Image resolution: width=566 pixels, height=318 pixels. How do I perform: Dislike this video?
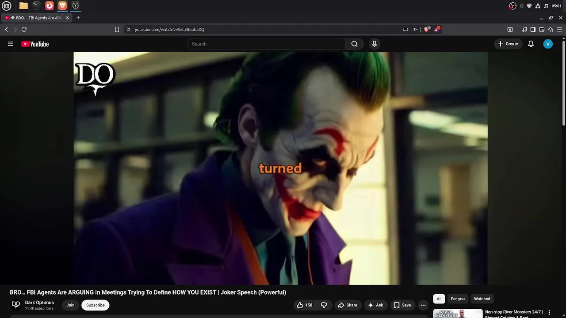[324, 305]
